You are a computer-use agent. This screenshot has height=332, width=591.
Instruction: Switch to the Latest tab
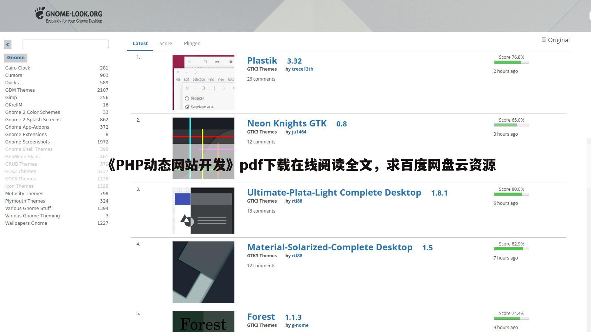point(140,43)
